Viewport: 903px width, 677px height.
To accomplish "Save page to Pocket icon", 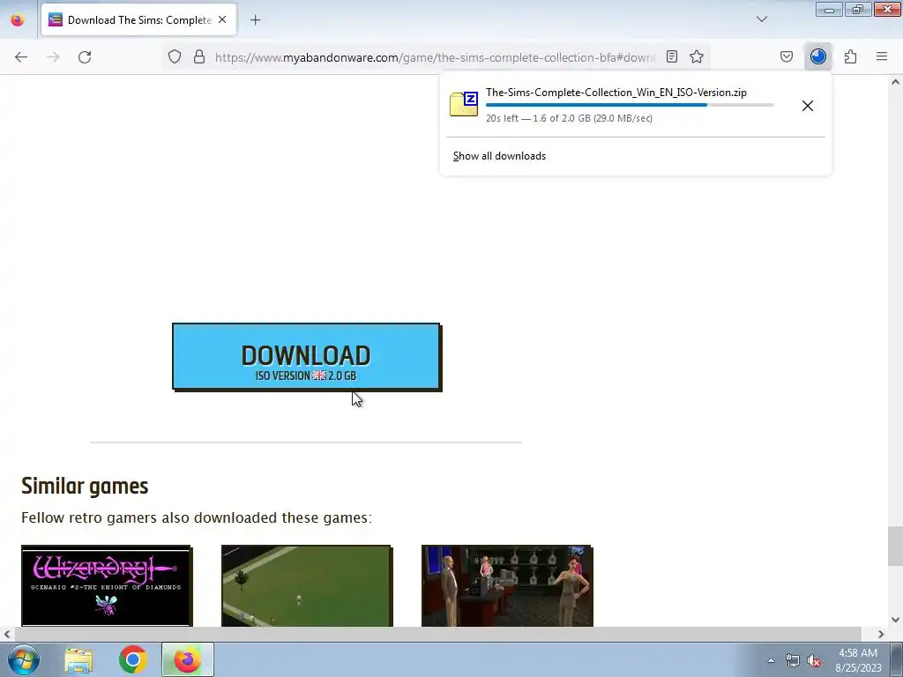I will 787,56.
